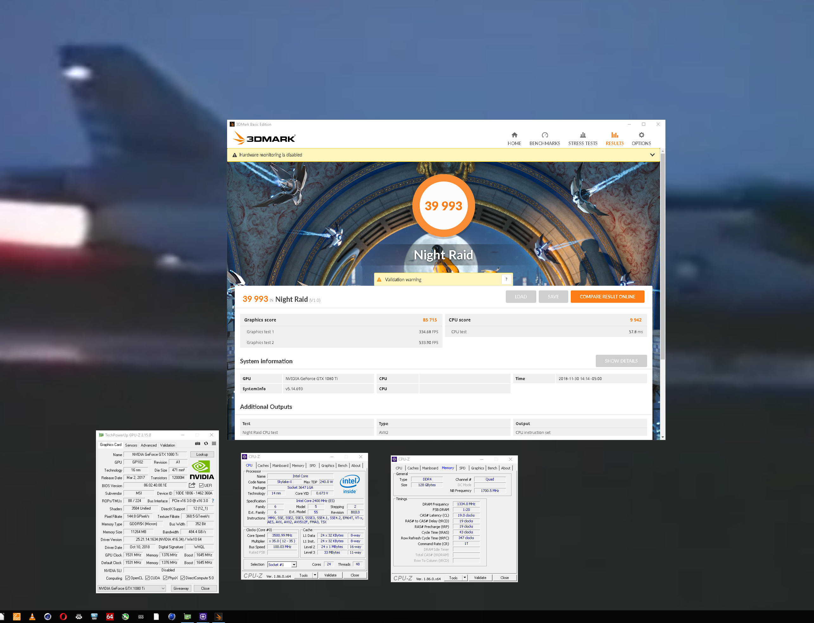Click the Bus Interface question mark
The height and width of the screenshot is (623, 814).
pyautogui.click(x=213, y=501)
